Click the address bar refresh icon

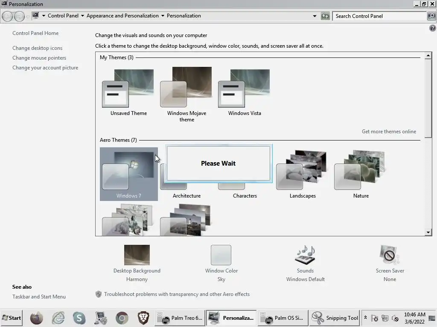point(325,16)
